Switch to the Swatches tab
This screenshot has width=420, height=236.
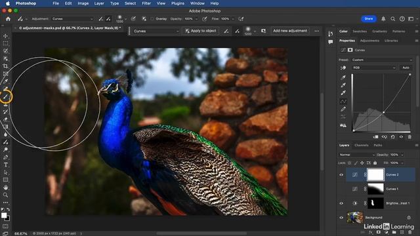tap(360, 31)
